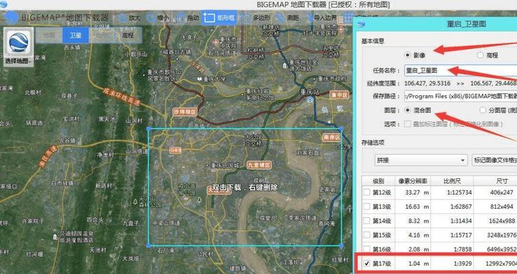Check the 第14级 level checkbox
The image size is (517, 274).
pyautogui.click(x=367, y=221)
